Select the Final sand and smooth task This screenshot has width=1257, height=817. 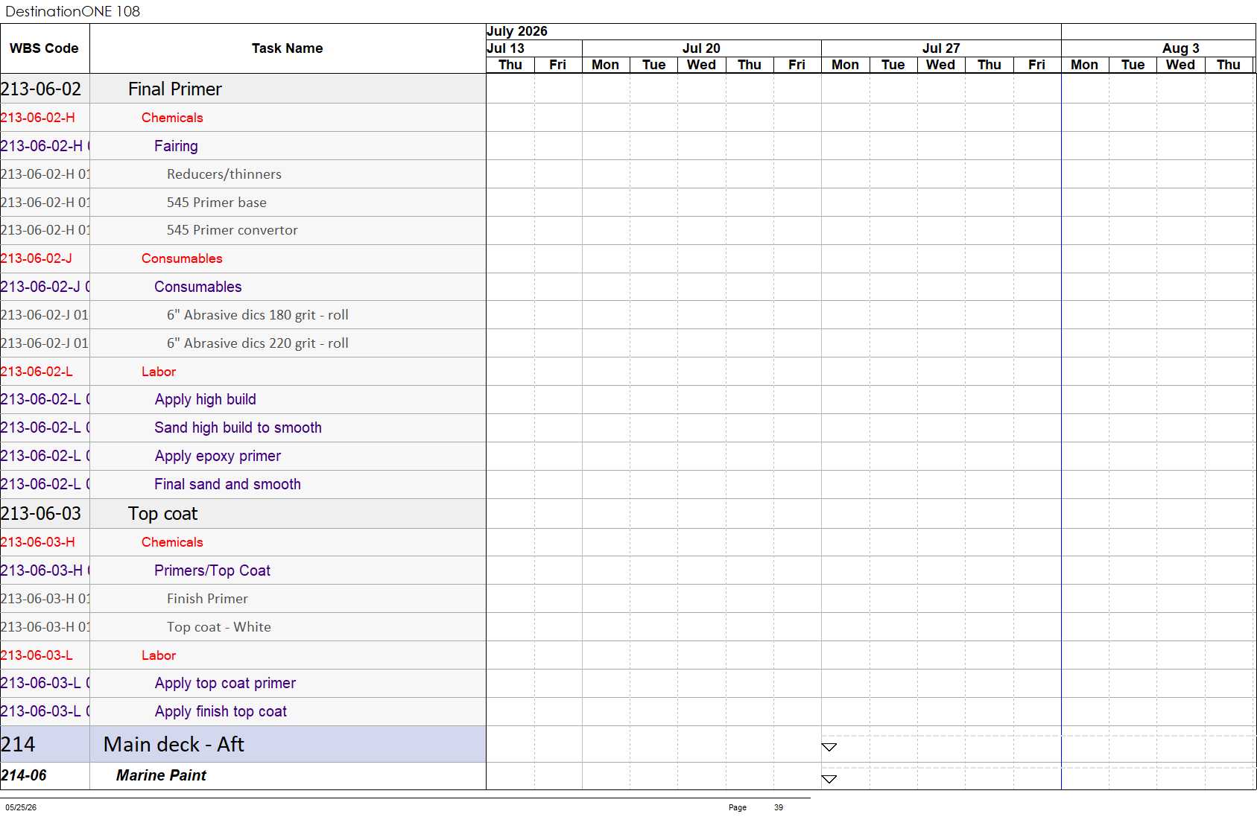coord(243,484)
